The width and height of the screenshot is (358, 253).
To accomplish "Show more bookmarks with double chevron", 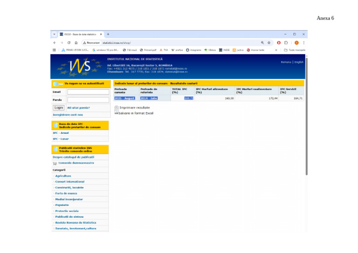I will coord(276,50).
